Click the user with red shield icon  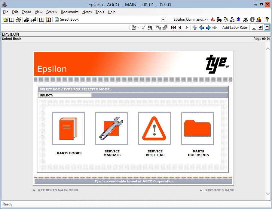click(x=259, y=19)
